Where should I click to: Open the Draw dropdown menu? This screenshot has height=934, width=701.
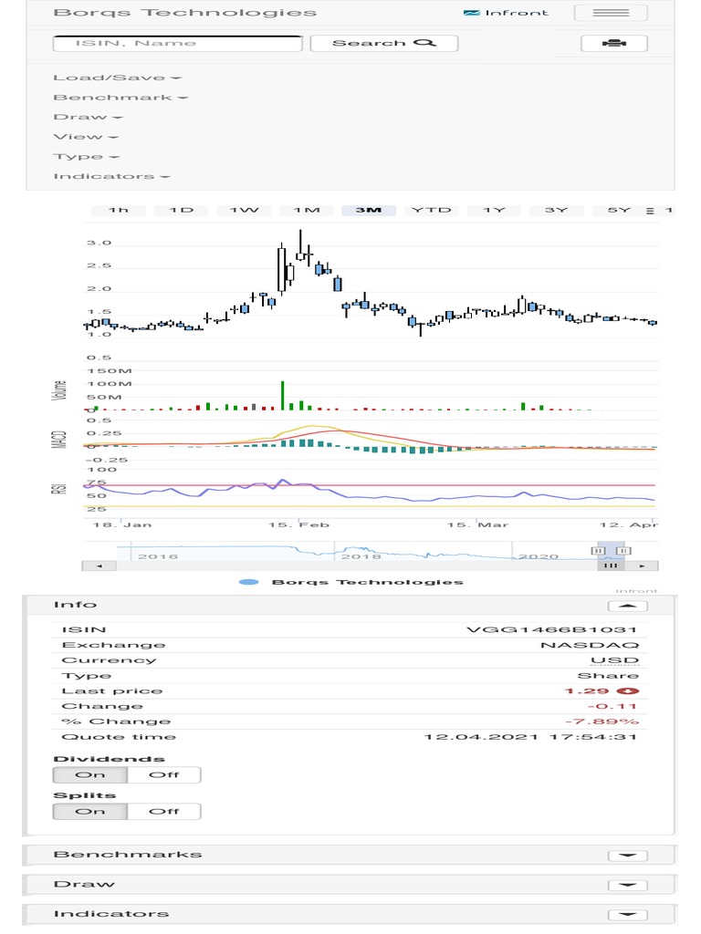click(89, 118)
